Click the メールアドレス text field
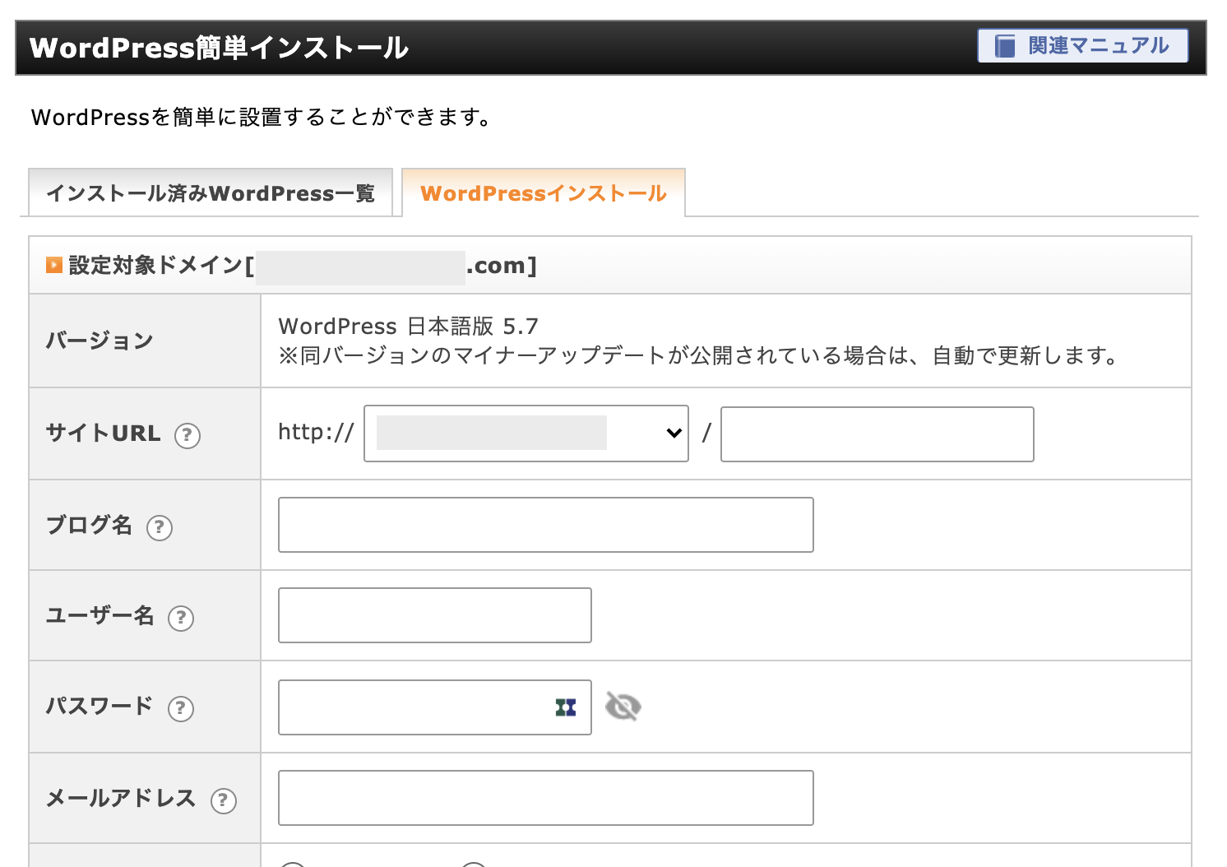 click(x=545, y=798)
